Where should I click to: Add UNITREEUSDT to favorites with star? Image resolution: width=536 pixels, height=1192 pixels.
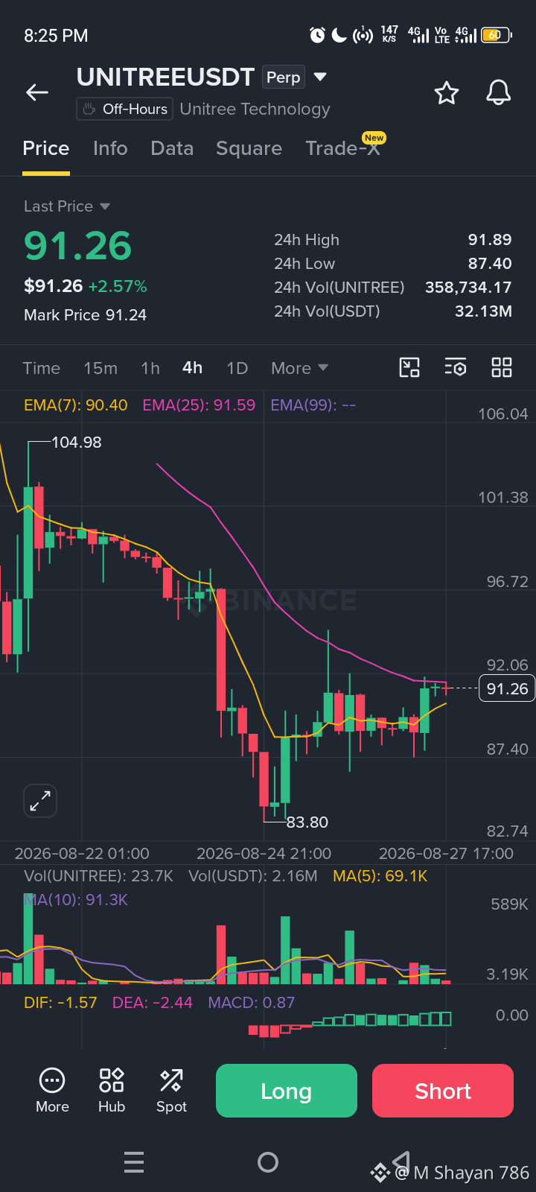click(x=447, y=92)
